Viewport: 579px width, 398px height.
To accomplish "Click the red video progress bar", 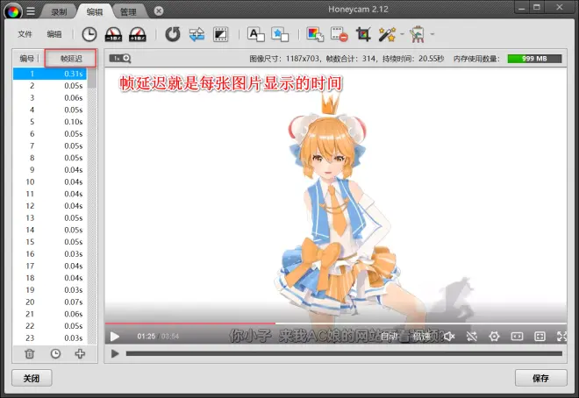I will [x=190, y=323].
